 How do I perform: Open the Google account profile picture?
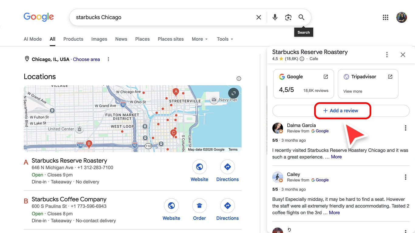click(x=402, y=17)
